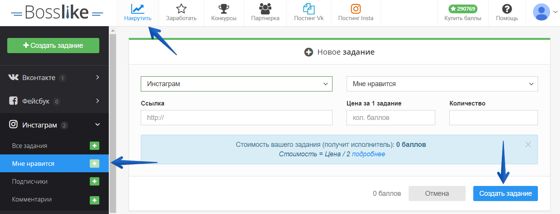
Task: Open the Партнерка tab
Action: 265,13
